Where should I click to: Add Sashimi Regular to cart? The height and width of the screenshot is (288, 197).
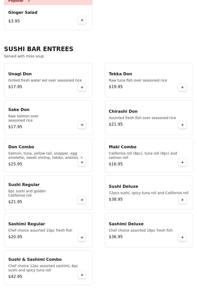82,237
